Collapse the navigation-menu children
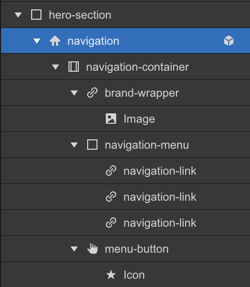The image size is (250, 287). [74, 145]
